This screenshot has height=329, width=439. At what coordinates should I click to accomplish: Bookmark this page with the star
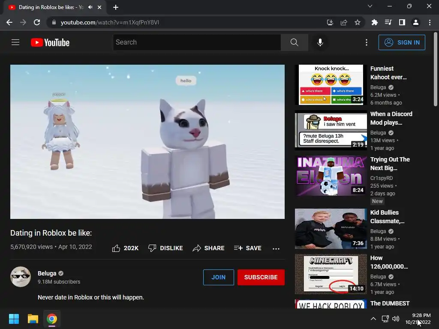[x=357, y=22]
